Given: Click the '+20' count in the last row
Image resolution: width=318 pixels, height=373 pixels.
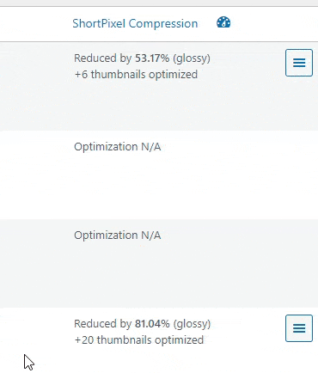Looking at the screenshot, I should coord(84,340).
